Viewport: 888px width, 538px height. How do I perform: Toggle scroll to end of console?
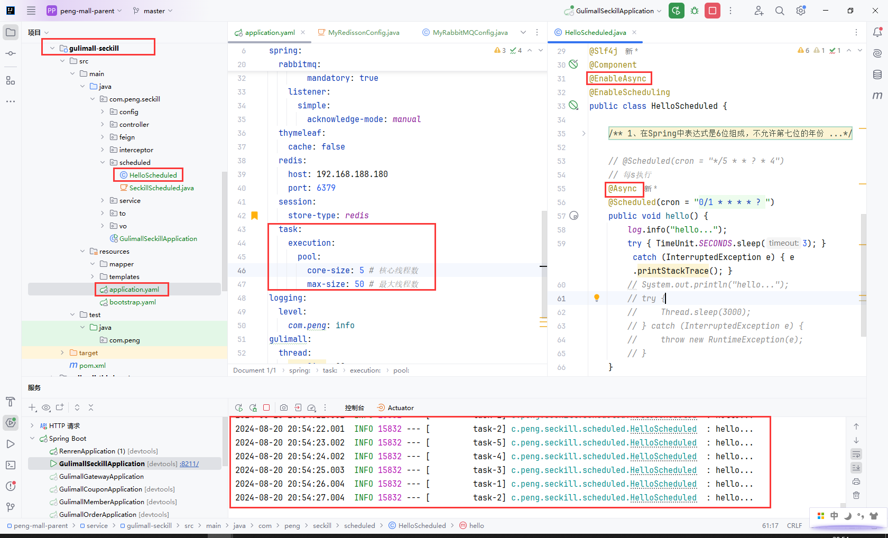coord(856,468)
